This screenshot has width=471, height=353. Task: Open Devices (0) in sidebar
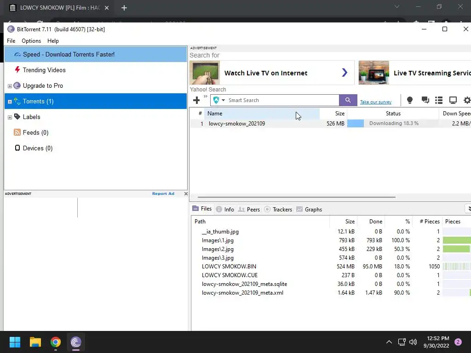click(x=37, y=148)
